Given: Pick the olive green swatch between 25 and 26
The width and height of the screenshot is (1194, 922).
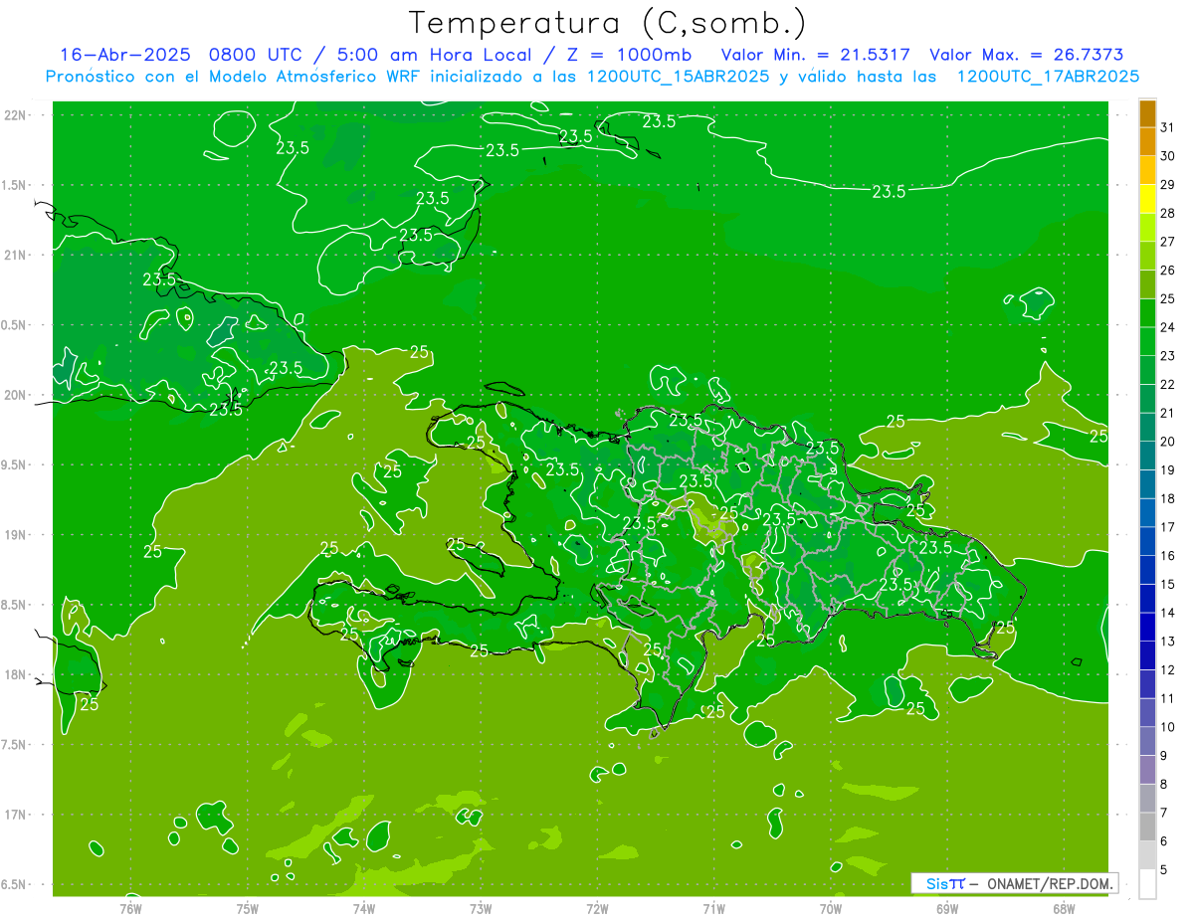Looking at the screenshot, I should click(x=1147, y=283).
